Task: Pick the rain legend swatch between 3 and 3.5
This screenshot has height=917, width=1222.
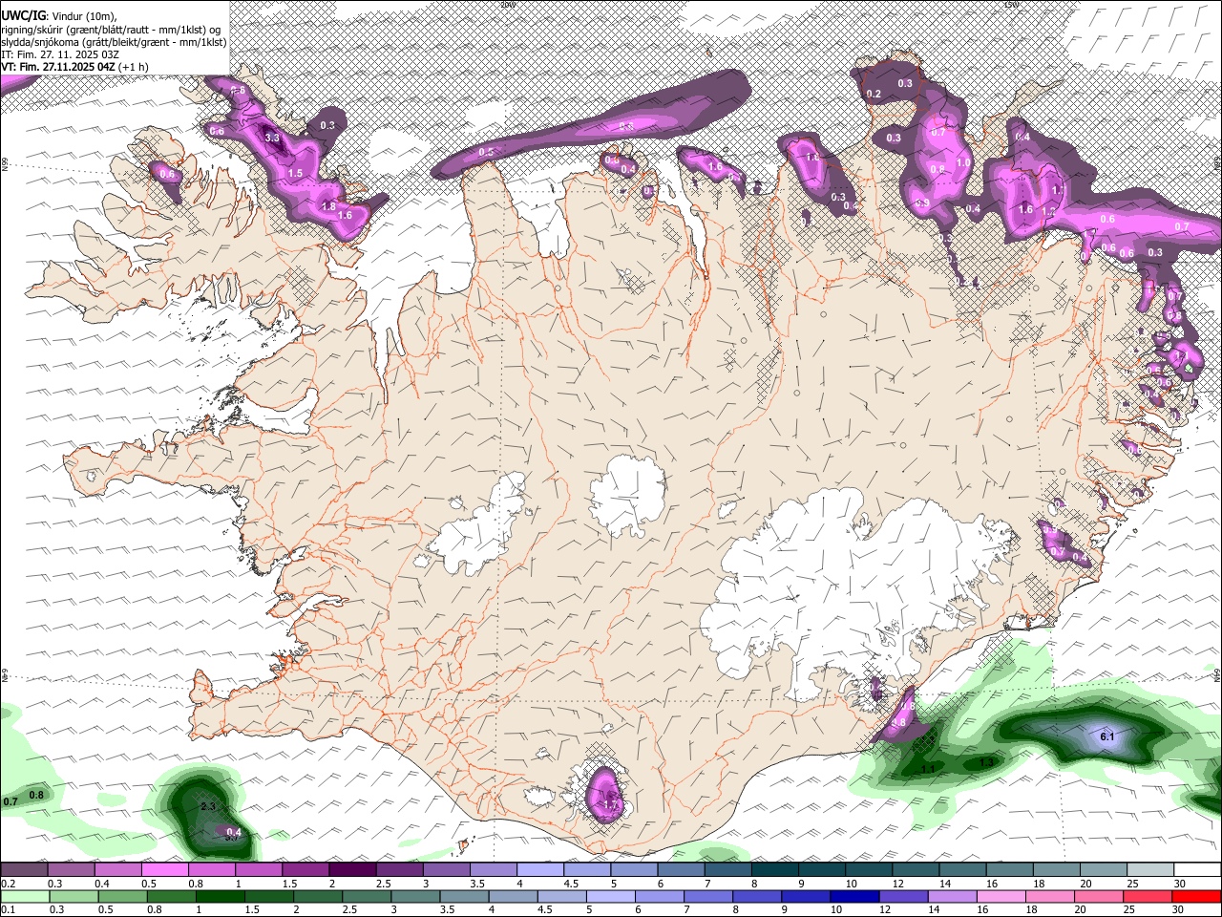Action: pyautogui.click(x=414, y=896)
